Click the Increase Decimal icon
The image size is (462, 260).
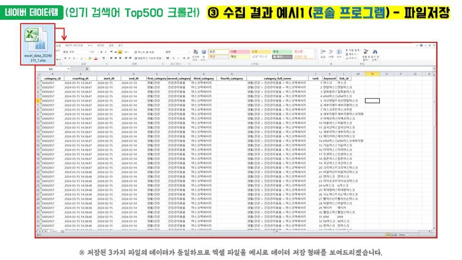coord(184,58)
